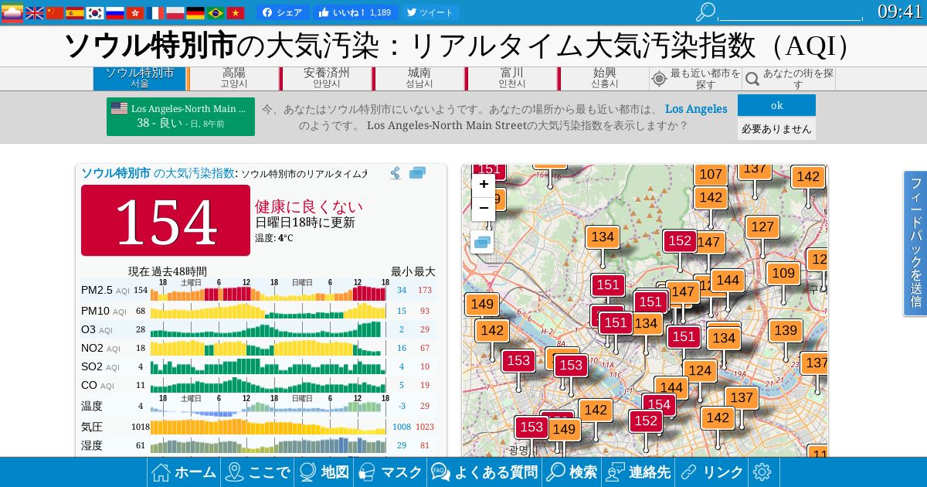Switch language with the Germany flag
The width and height of the screenshot is (927, 487).
tap(195, 12)
